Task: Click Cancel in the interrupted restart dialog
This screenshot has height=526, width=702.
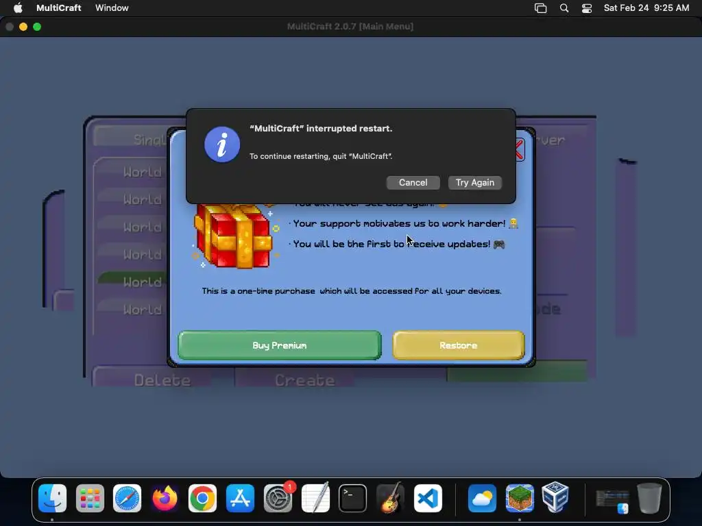Action: tap(413, 182)
